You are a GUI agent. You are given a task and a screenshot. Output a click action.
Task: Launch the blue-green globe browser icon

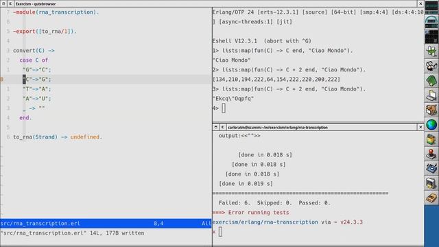click(x=431, y=125)
